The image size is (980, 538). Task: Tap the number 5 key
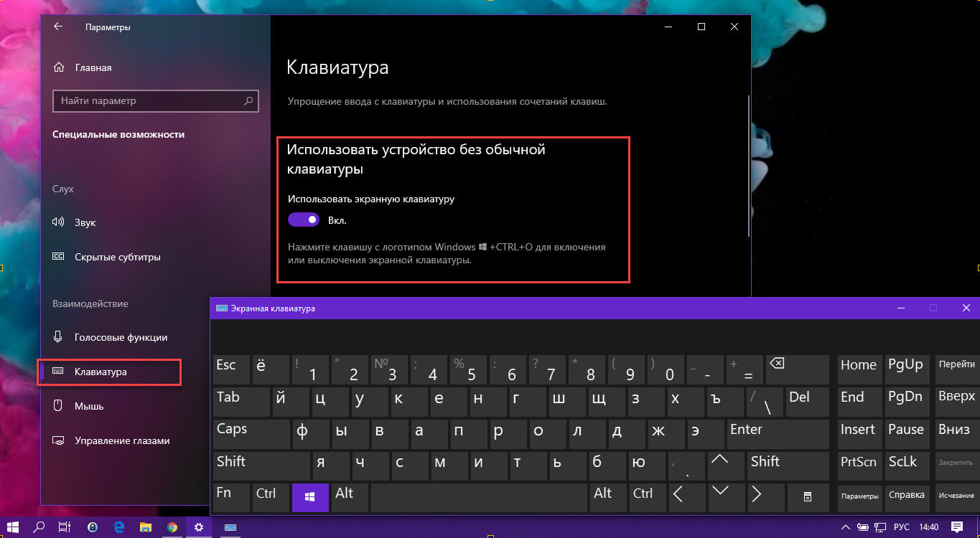(x=469, y=369)
